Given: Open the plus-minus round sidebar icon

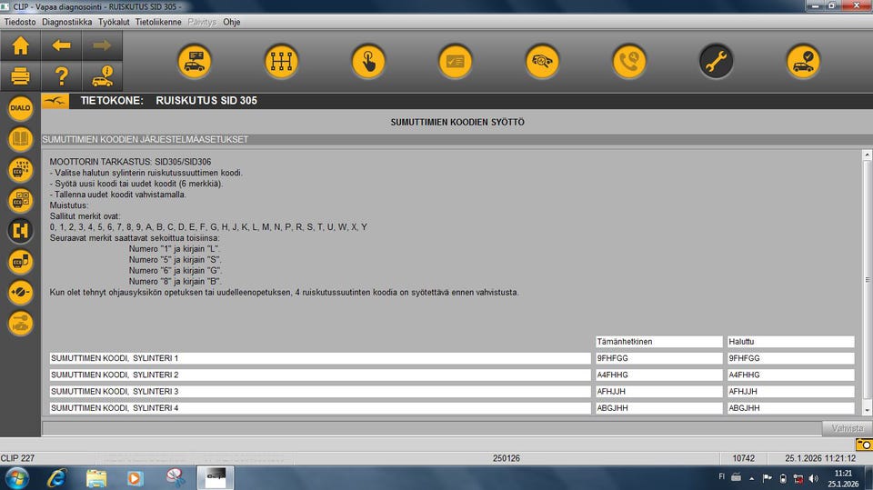Looking at the screenshot, I should [20, 293].
